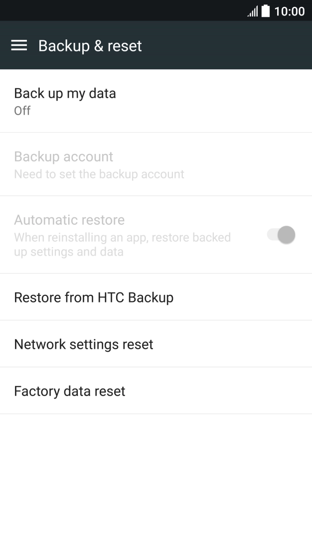Select the Backup & reset menu item

(x=90, y=45)
